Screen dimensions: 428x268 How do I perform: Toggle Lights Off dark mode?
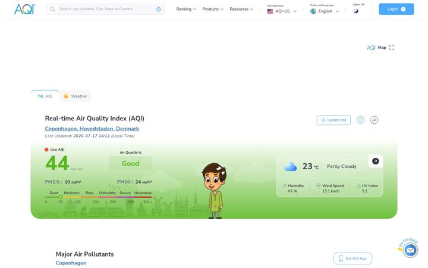pyautogui.click(x=355, y=11)
